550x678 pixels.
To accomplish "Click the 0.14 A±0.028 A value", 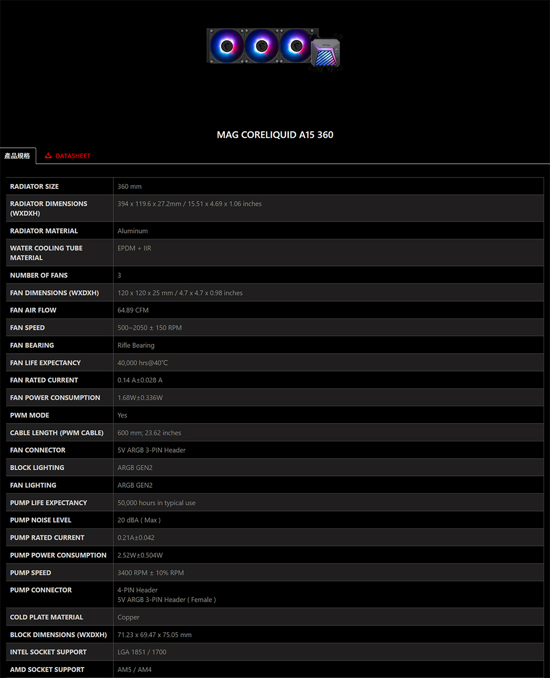I will tap(140, 380).
